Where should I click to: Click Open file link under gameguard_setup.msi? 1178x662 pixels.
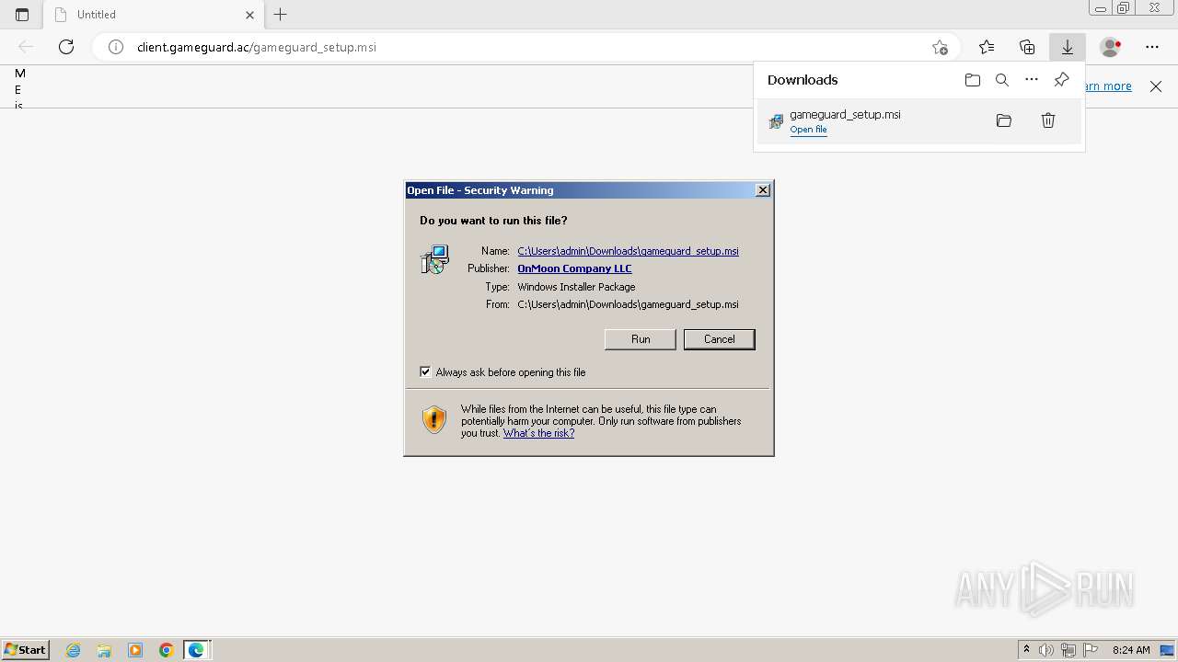coord(808,130)
